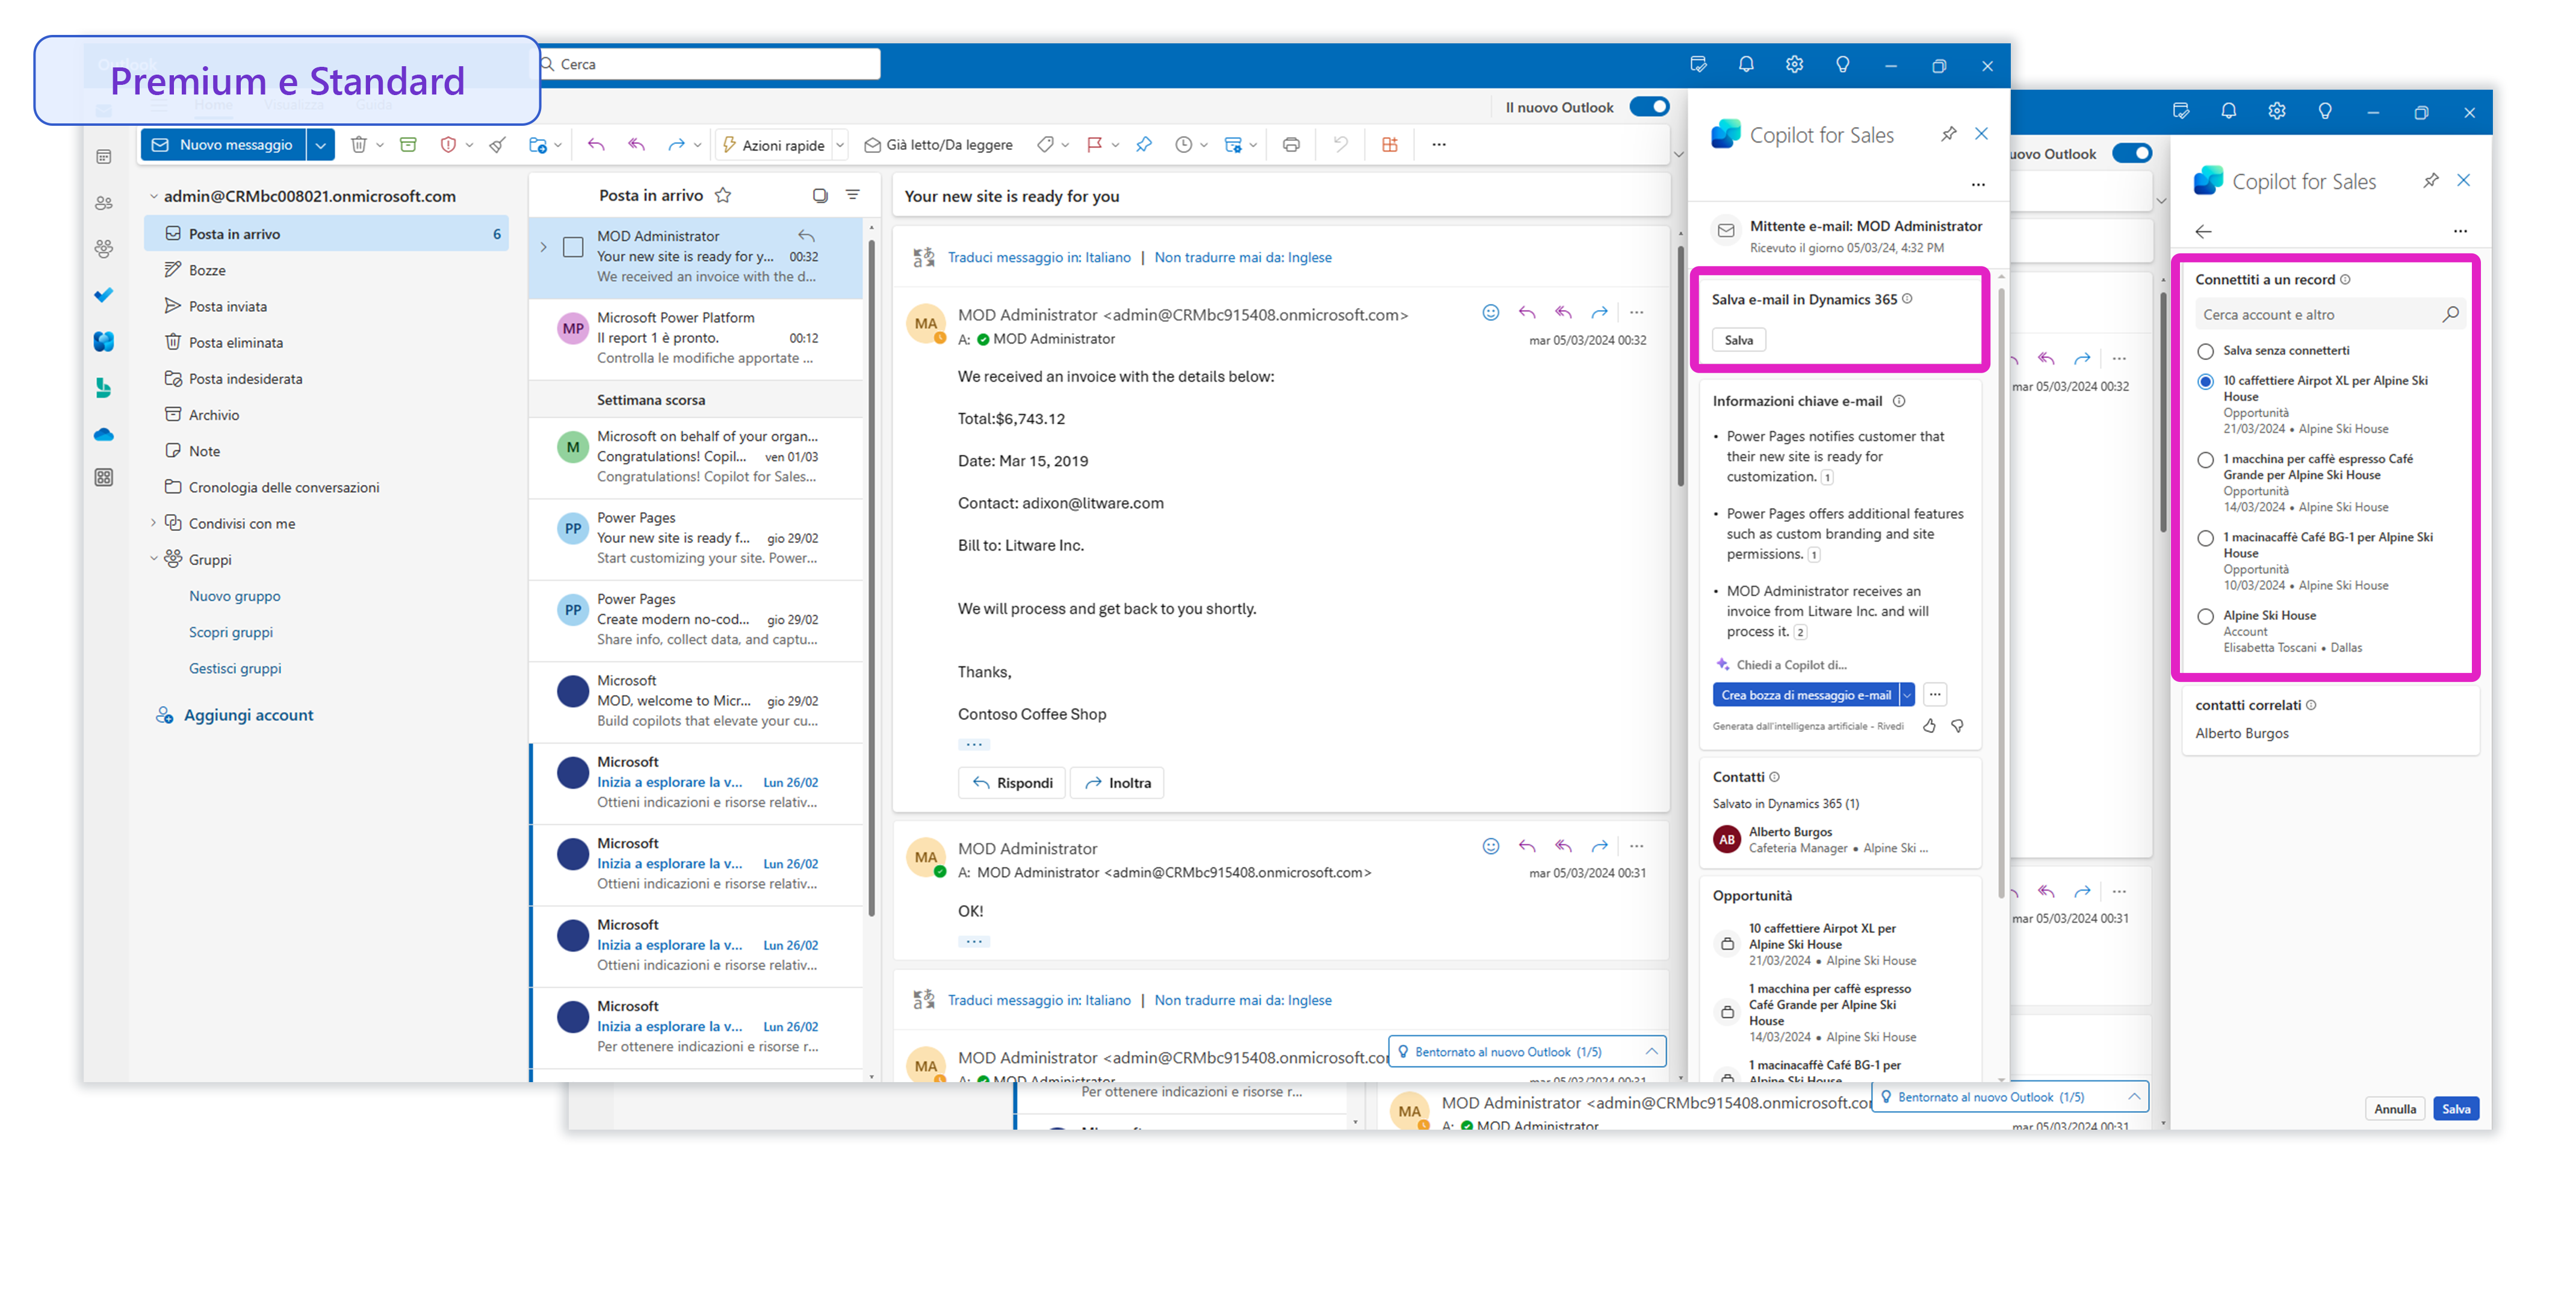Open the Copilot for Sales options menu (…)
Screen dimensions: 2576x1300
(x=1978, y=184)
